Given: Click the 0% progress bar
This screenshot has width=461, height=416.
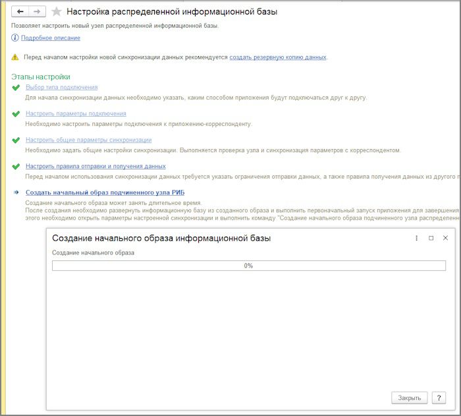Looking at the screenshot, I should tap(249, 266).
